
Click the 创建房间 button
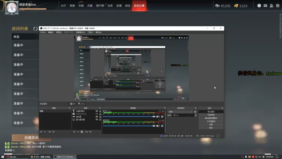tap(31, 138)
